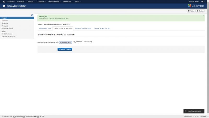Click Escolher arquivo to pick a file

[65, 42]
